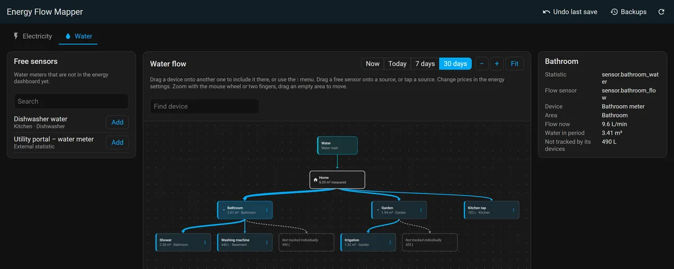Add the Dishwasher water sensor

[117, 122]
